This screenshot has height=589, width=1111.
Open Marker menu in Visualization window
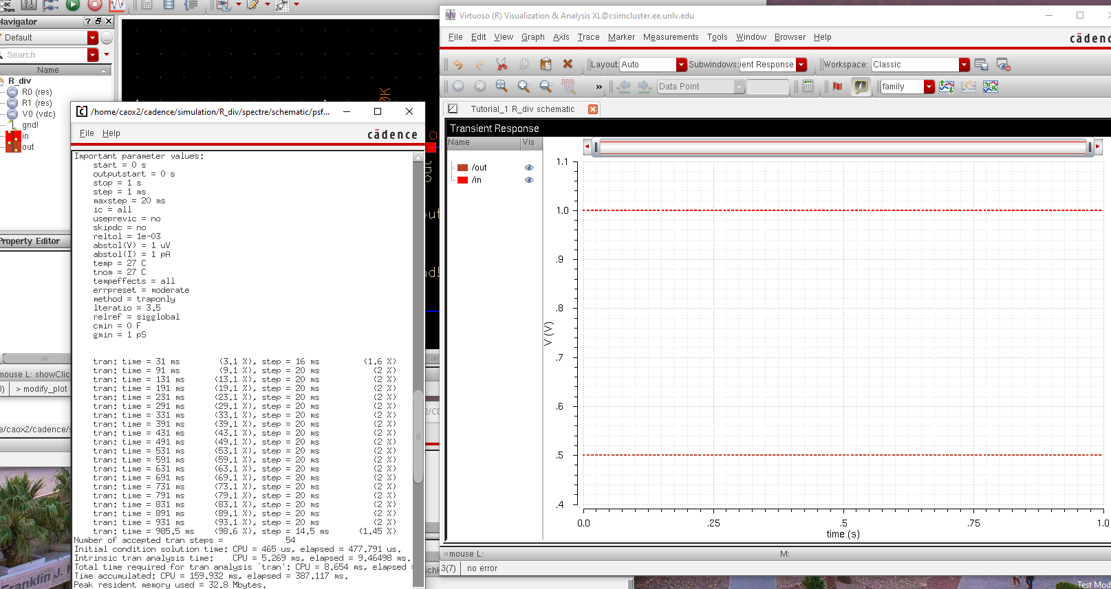click(x=621, y=37)
